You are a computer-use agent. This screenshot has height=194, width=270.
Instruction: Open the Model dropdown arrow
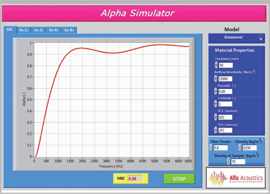tap(261, 39)
